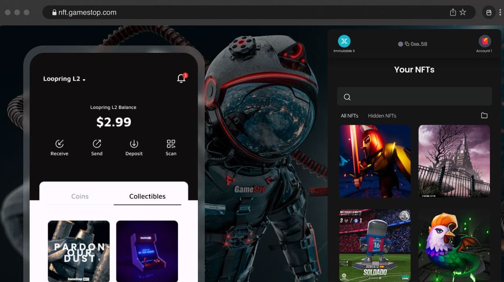Click the share icon in address bar
This screenshot has height=282, width=504.
pos(452,12)
